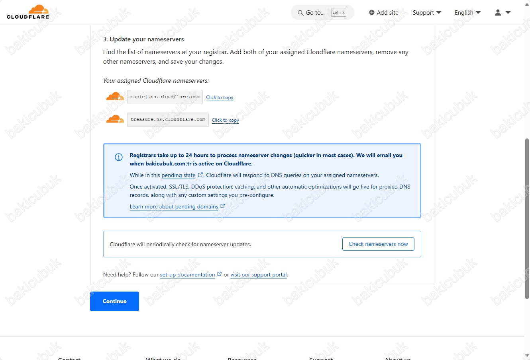Click Check nameservers now button
Screen dimensions: 530x360
[378, 244]
